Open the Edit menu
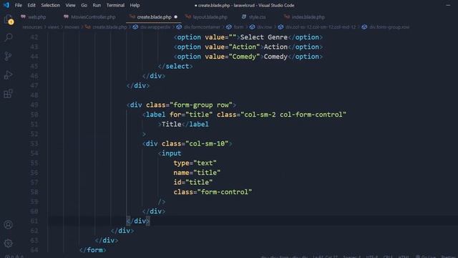This screenshot has width=458, height=258. (31, 5)
